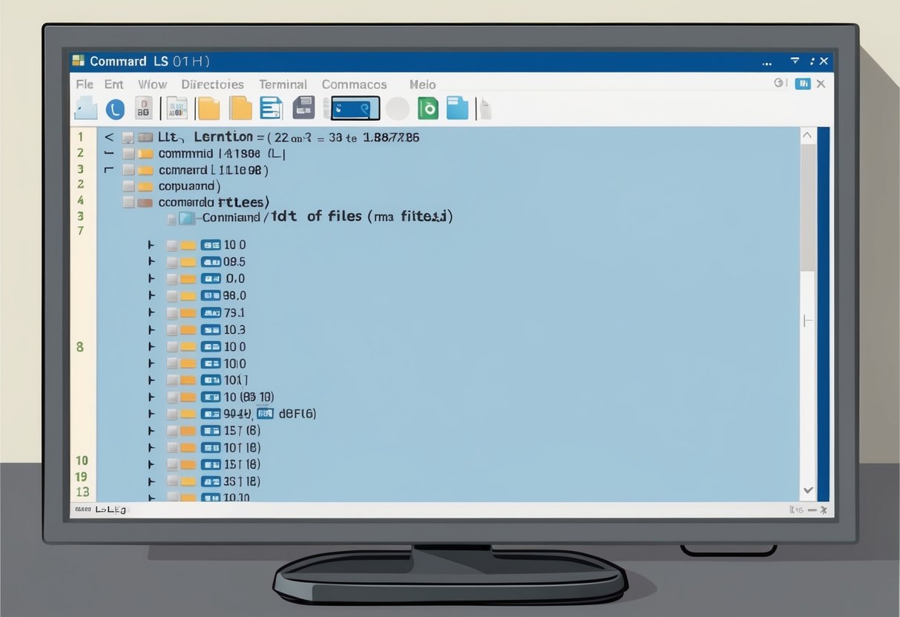Click the scrollbar down arrow
This screenshot has width=900, height=617.
[809, 490]
